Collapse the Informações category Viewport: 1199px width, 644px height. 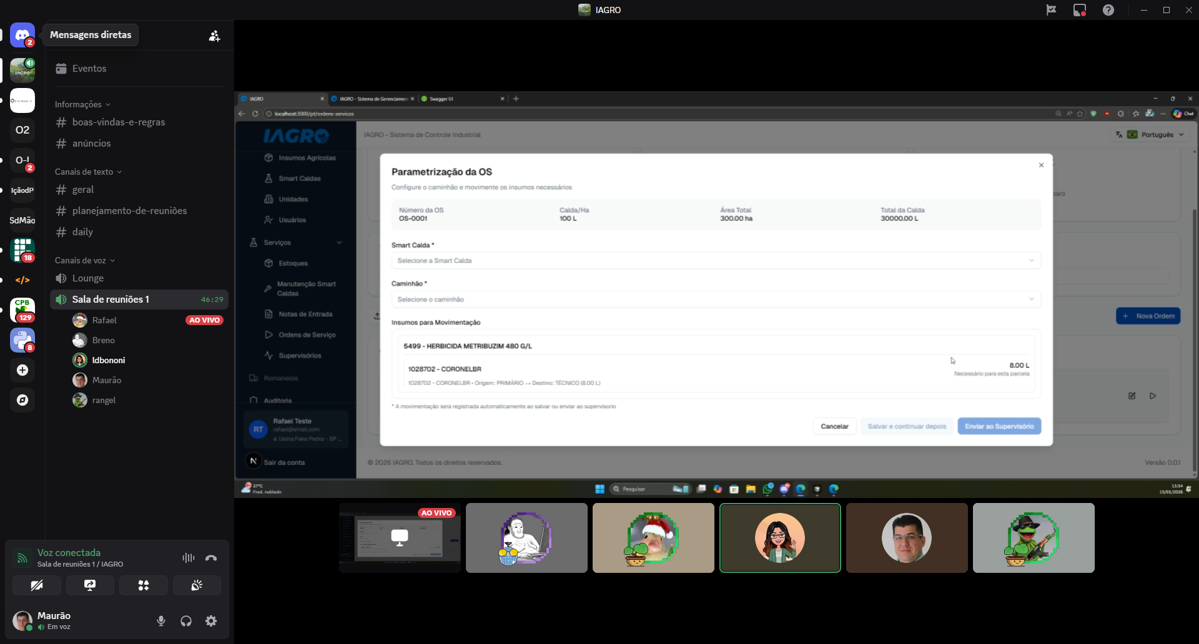pyautogui.click(x=82, y=104)
